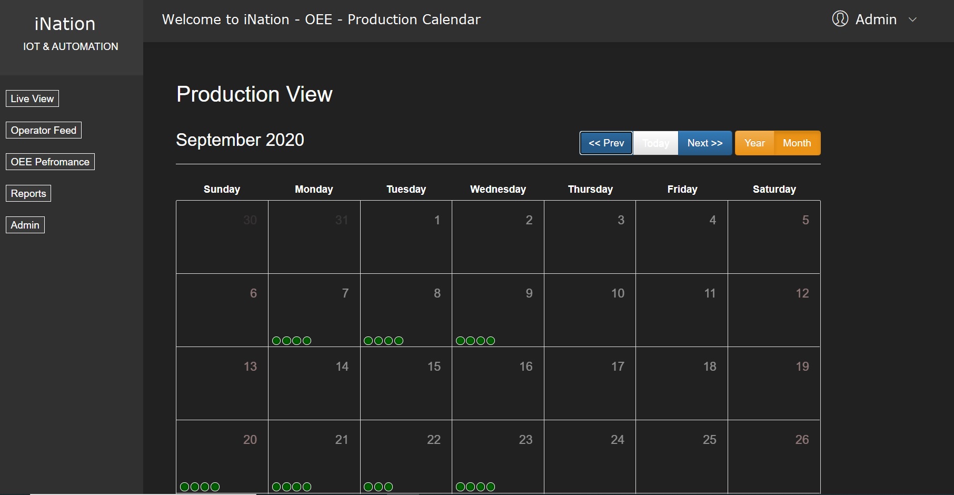
Task: Open Reports from the sidebar
Action: pos(28,193)
